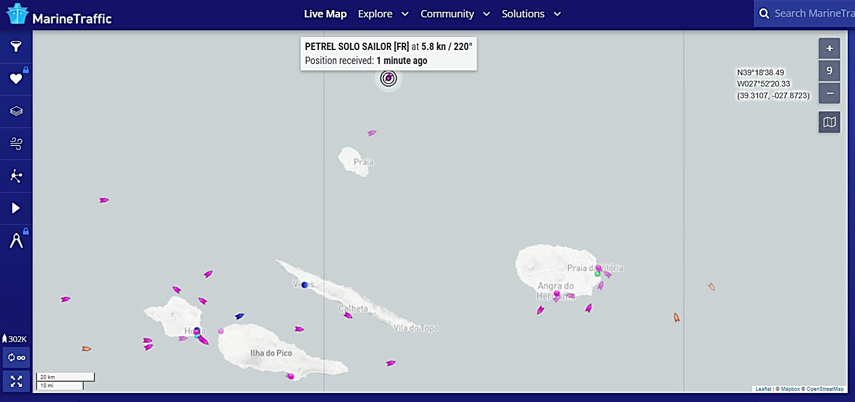
Task: Open the vessel filter funnel icon
Action: click(16, 47)
